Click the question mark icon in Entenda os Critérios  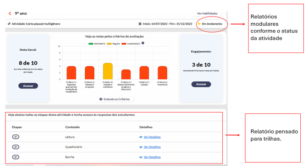point(101,99)
